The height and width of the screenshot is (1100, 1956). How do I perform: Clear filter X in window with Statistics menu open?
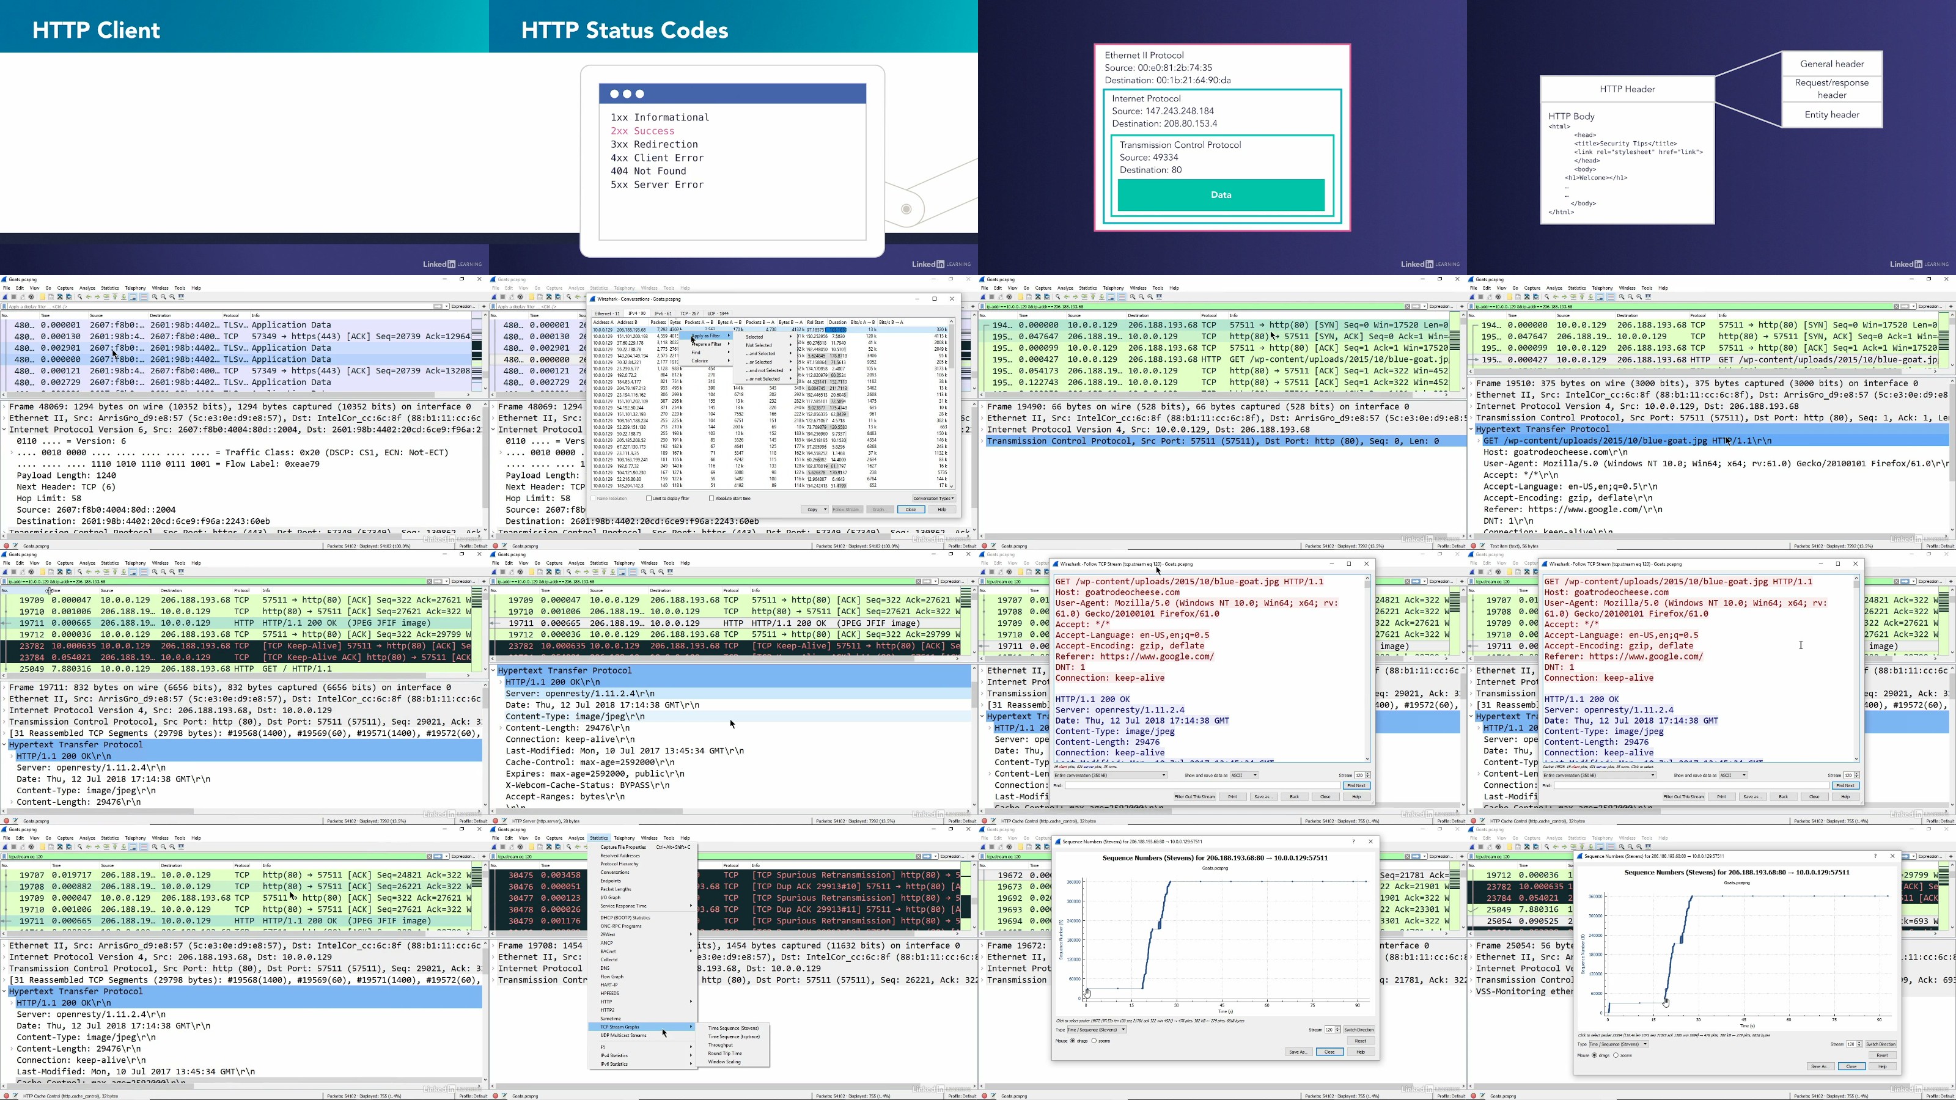tap(917, 856)
